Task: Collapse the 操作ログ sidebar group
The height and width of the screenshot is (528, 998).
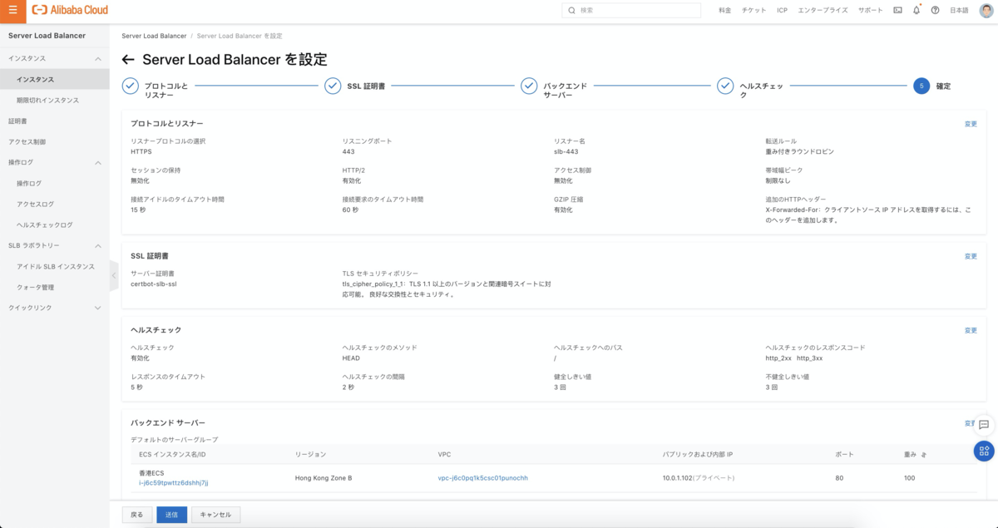Action: click(98, 163)
